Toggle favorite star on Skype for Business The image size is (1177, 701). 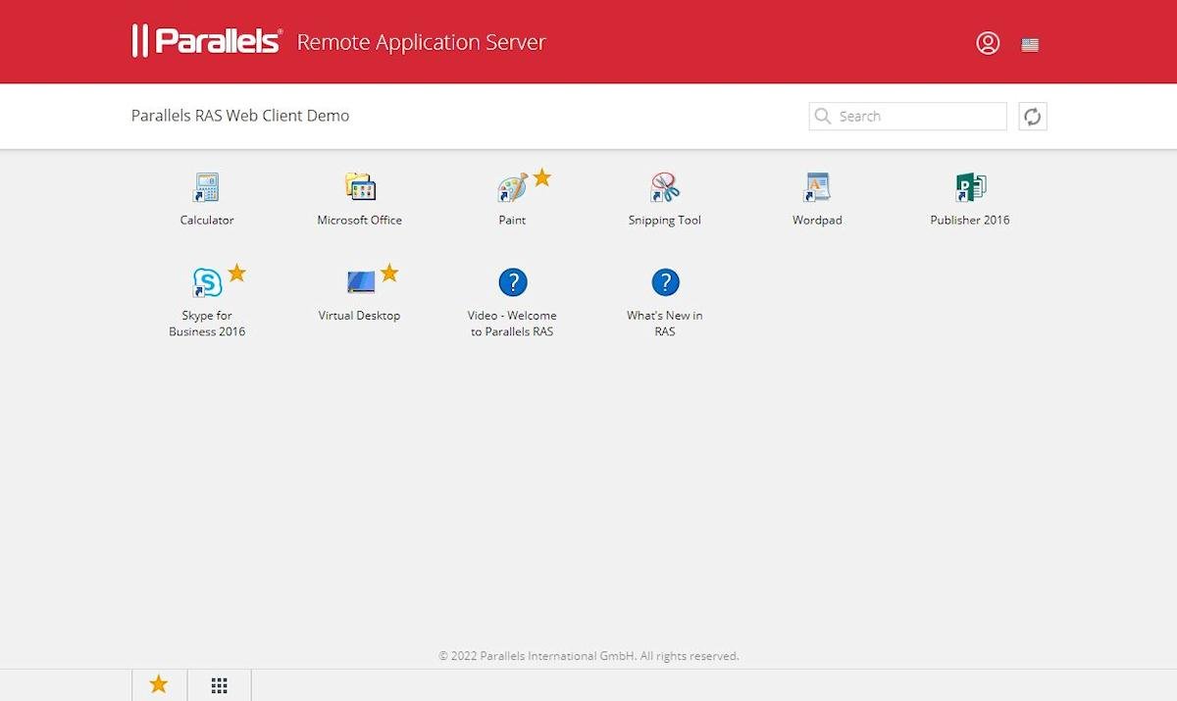236,273
